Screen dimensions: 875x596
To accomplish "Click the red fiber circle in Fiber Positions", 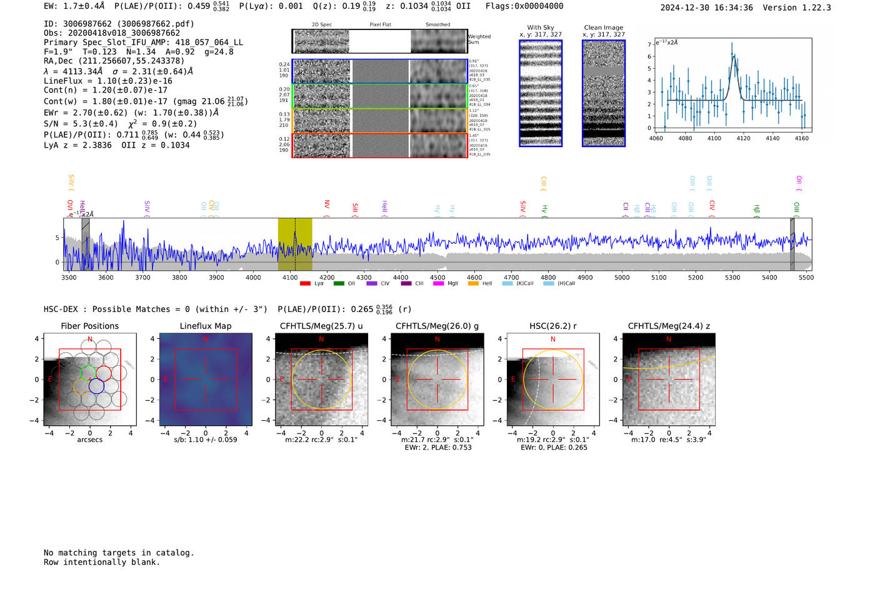I will [x=104, y=374].
